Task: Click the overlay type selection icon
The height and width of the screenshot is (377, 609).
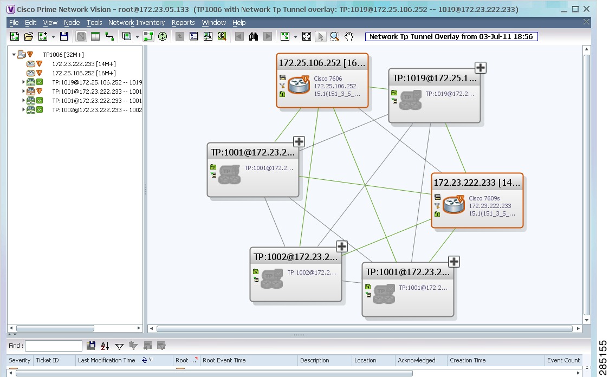Action: (x=127, y=36)
